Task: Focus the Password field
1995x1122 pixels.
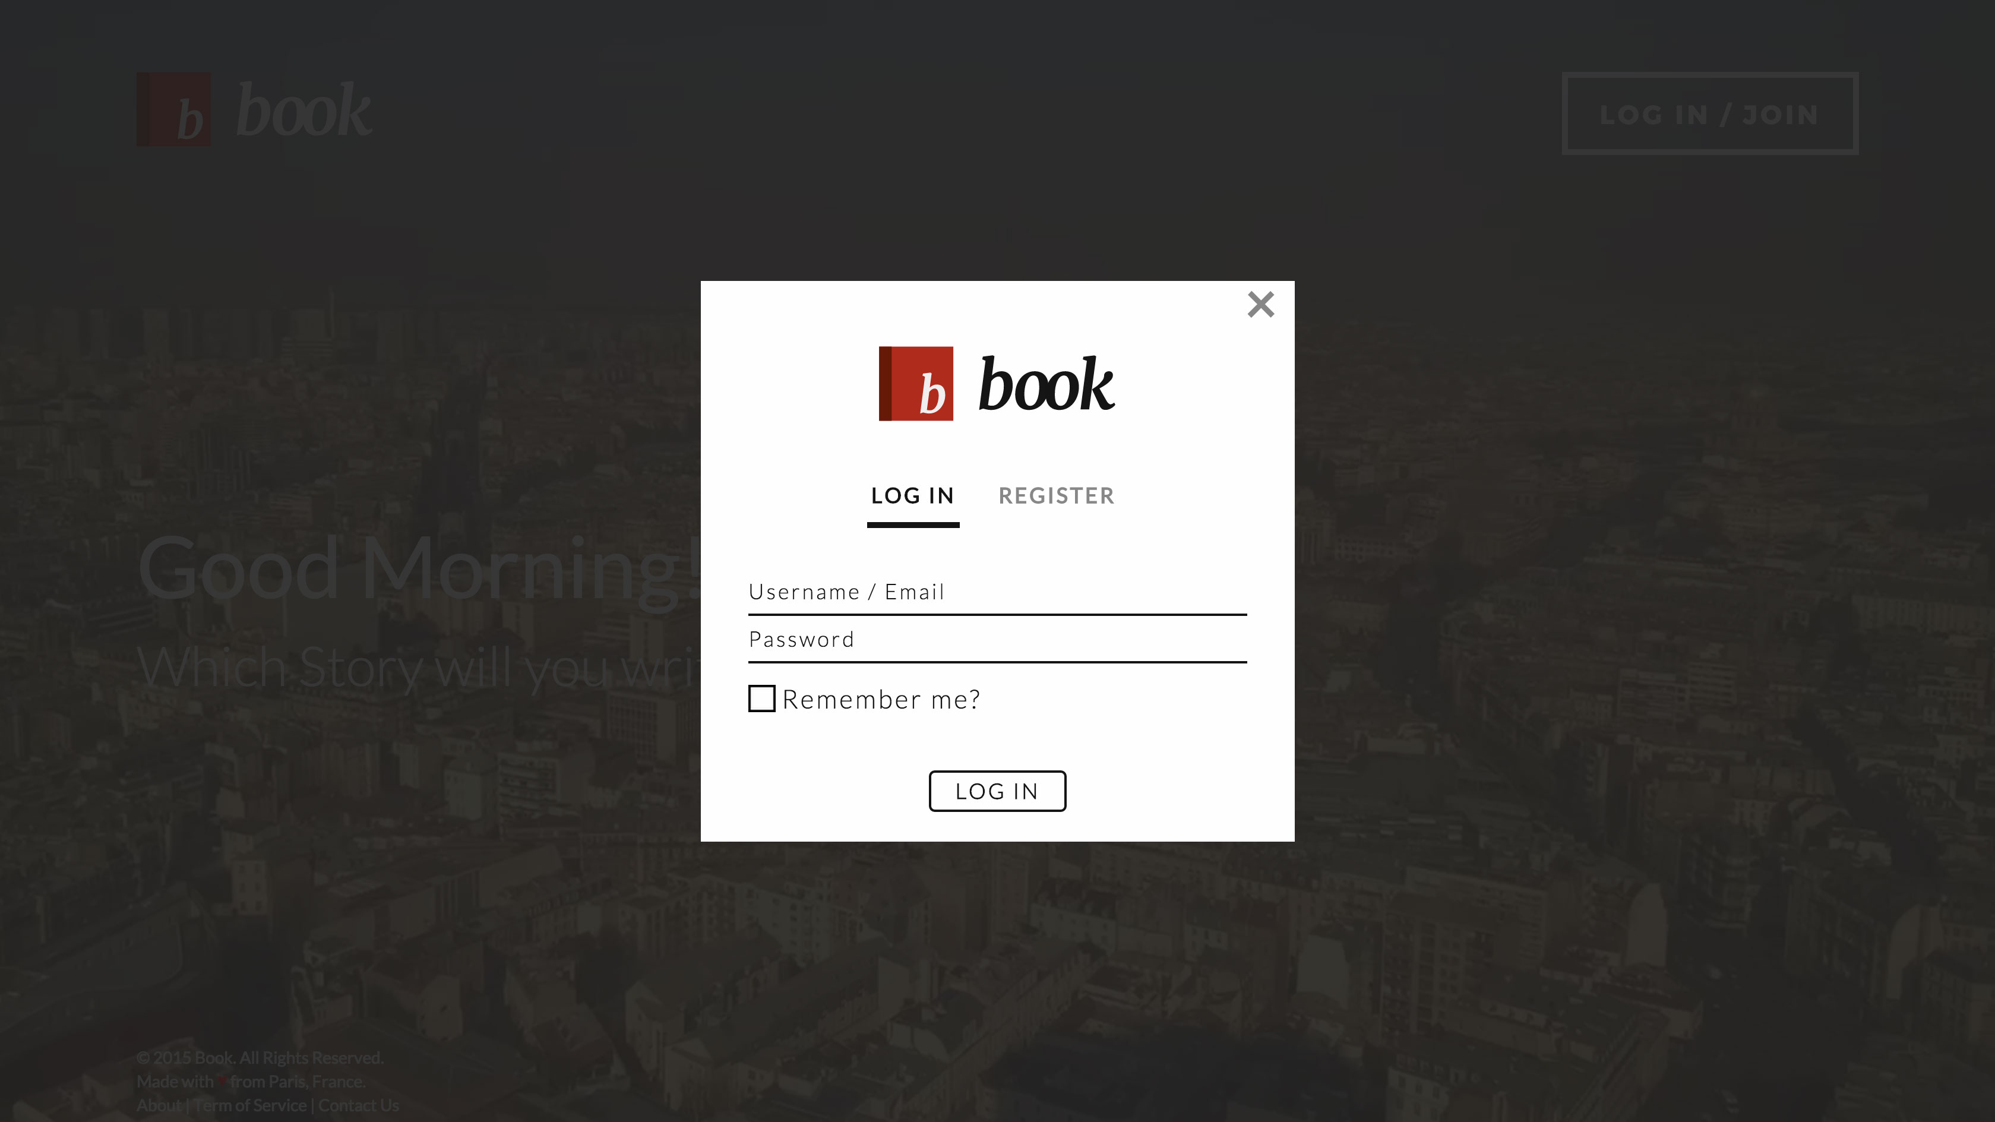Action: coord(998,640)
